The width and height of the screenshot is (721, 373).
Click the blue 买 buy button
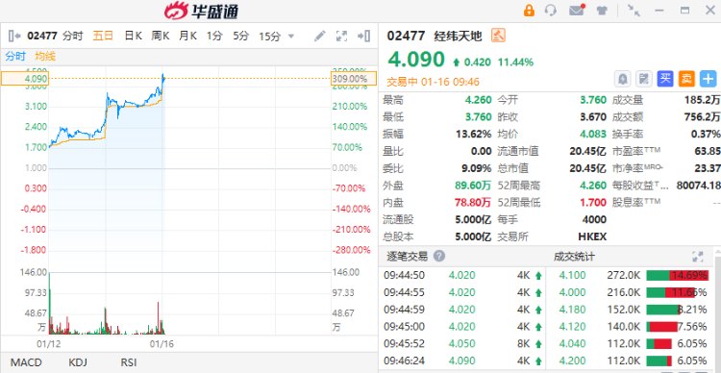pyautogui.click(x=665, y=79)
